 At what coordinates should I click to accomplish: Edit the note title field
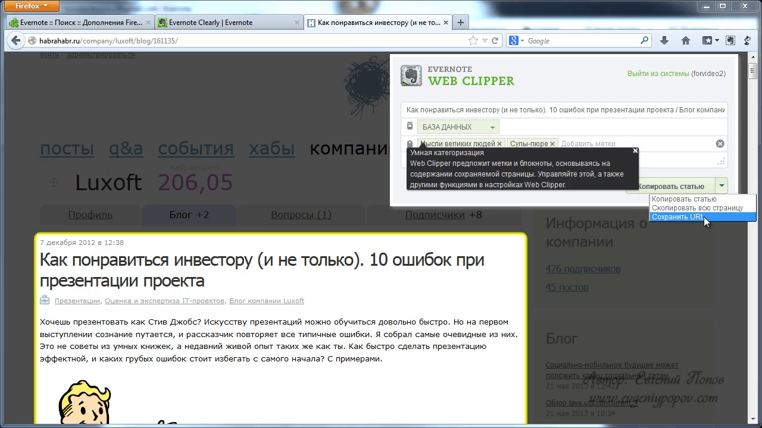click(564, 110)
